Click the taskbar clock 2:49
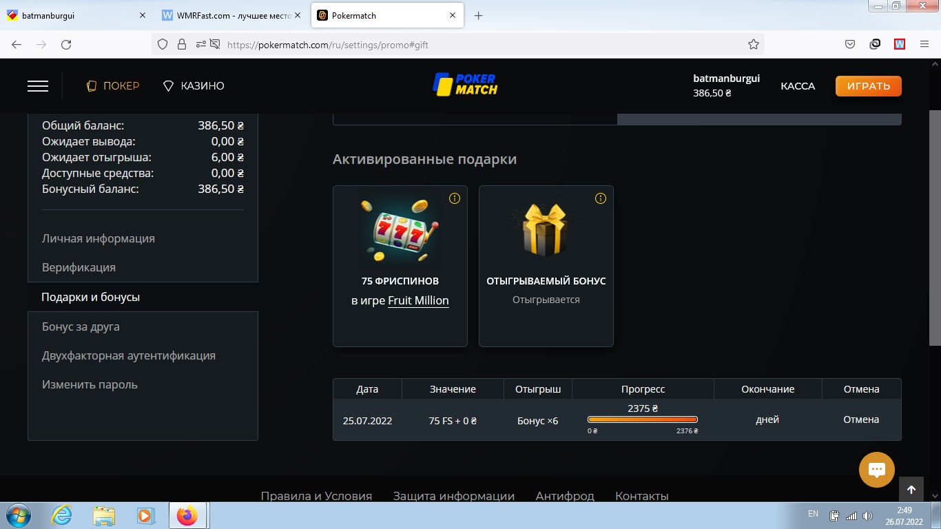 904,510
